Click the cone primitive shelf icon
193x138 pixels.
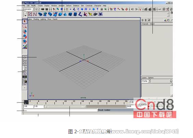tap(65, 14)
